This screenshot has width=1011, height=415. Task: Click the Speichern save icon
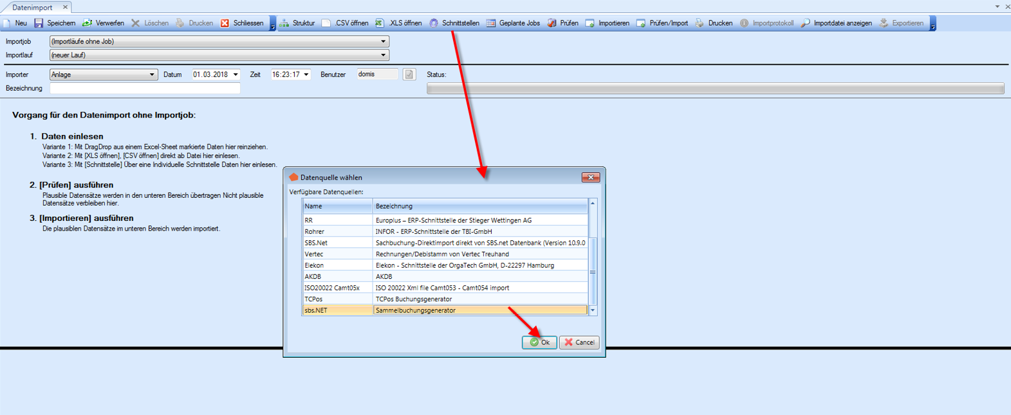click(39, 23)
